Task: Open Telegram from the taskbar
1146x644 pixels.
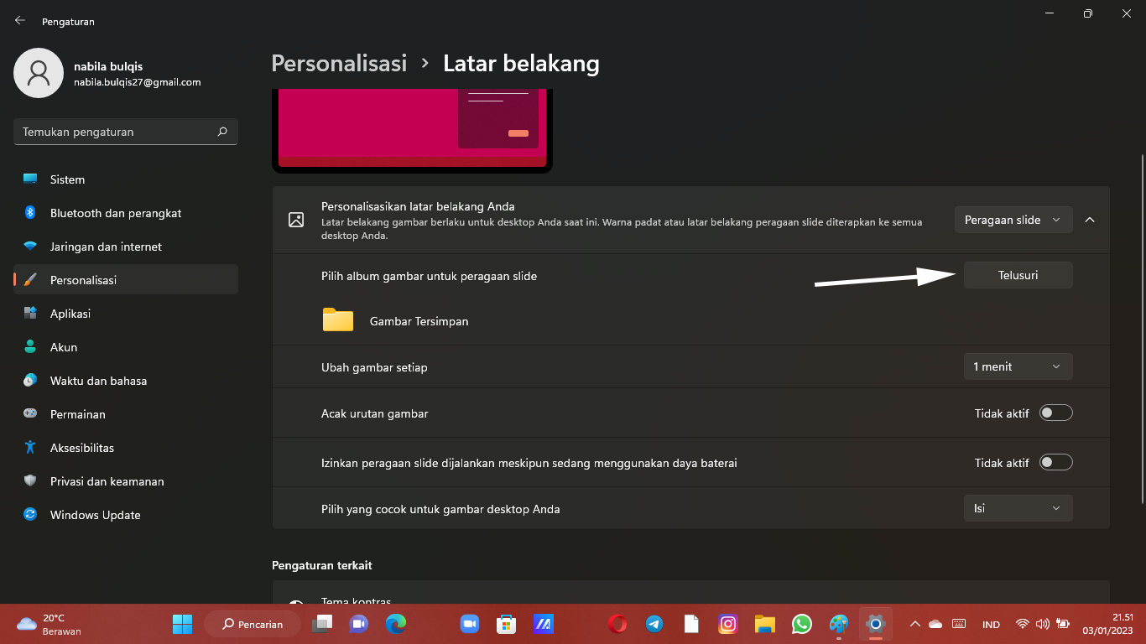Action: [654, 624]
